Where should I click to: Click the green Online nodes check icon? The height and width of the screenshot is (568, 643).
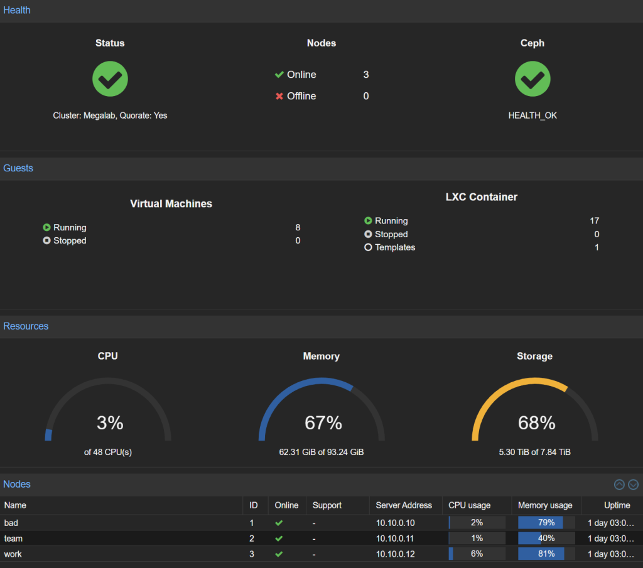coord(279,75)
